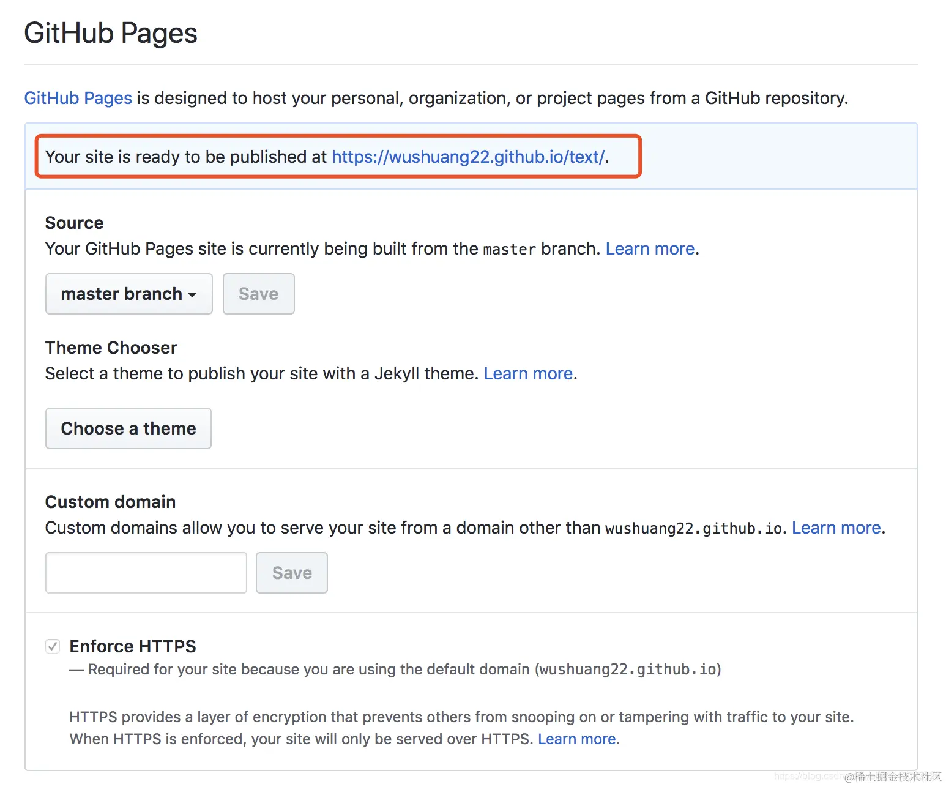
Task: Click the Enforce HTTPS label text
Action: 133,646
